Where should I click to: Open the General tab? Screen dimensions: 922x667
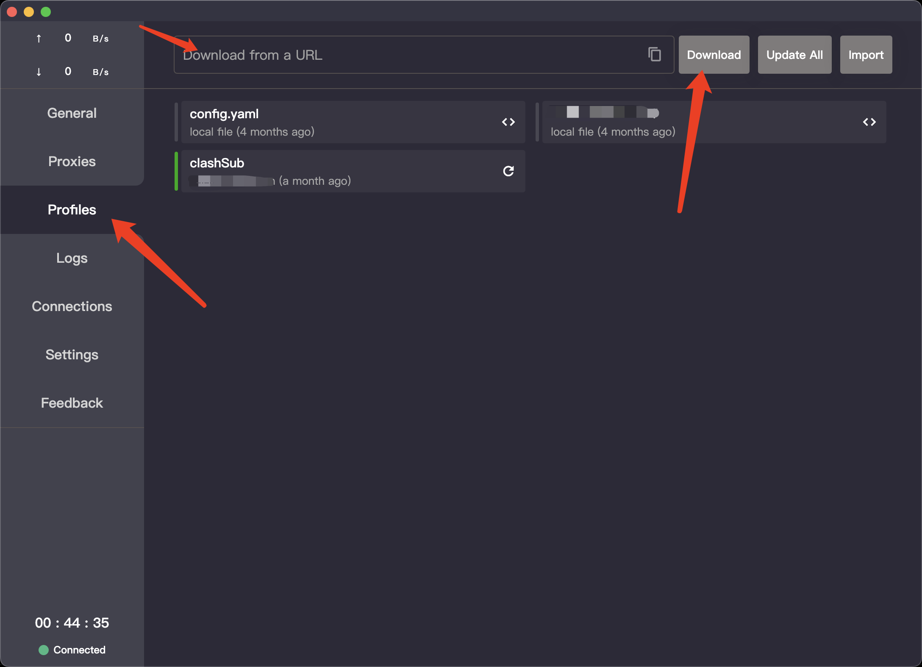coord(72,113)
